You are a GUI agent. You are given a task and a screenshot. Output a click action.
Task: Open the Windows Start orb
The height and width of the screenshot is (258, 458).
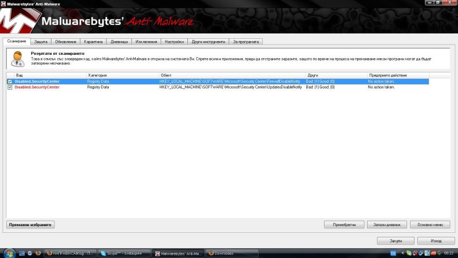tap(9, 253)
